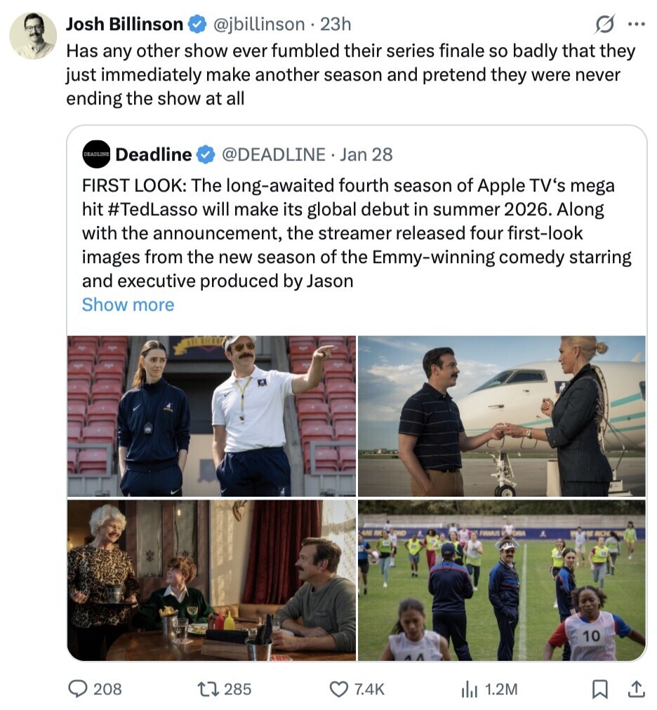Screen dimensions: 657x710
Task: Open view analytics bar chart icon
Action: (x=468, y=689)
